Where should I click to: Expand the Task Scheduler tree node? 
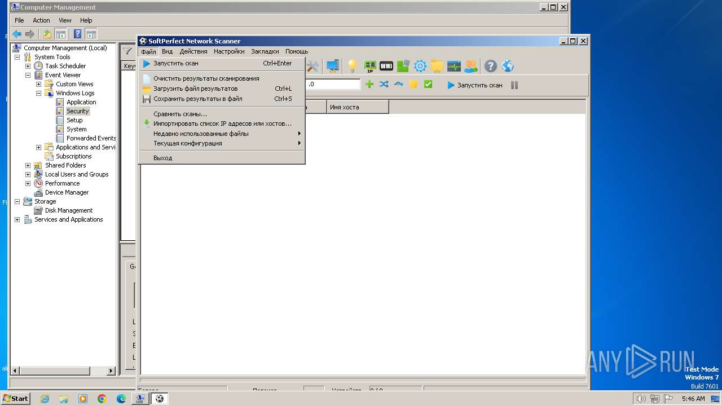(x=28, y=66)
